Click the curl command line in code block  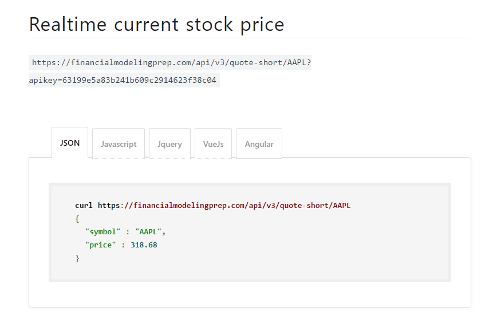[212, 206]
